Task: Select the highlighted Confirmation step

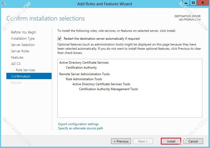Action: point(21,76)
